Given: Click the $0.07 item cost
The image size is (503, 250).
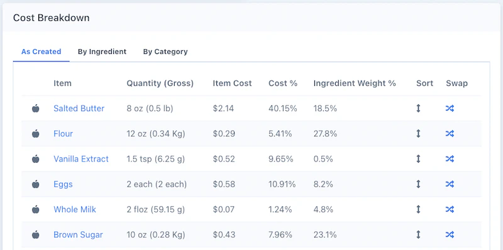Looking at the screenshot, I should click(x=224, y=209).
